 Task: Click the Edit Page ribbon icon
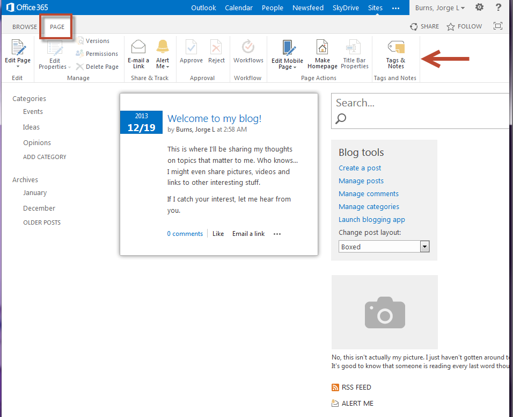coord(18,48)
